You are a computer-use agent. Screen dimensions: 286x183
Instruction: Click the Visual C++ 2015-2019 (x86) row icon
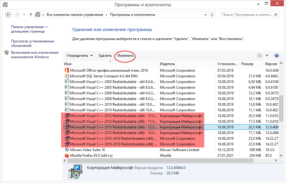pyautogui.click(x=67, y=144)
